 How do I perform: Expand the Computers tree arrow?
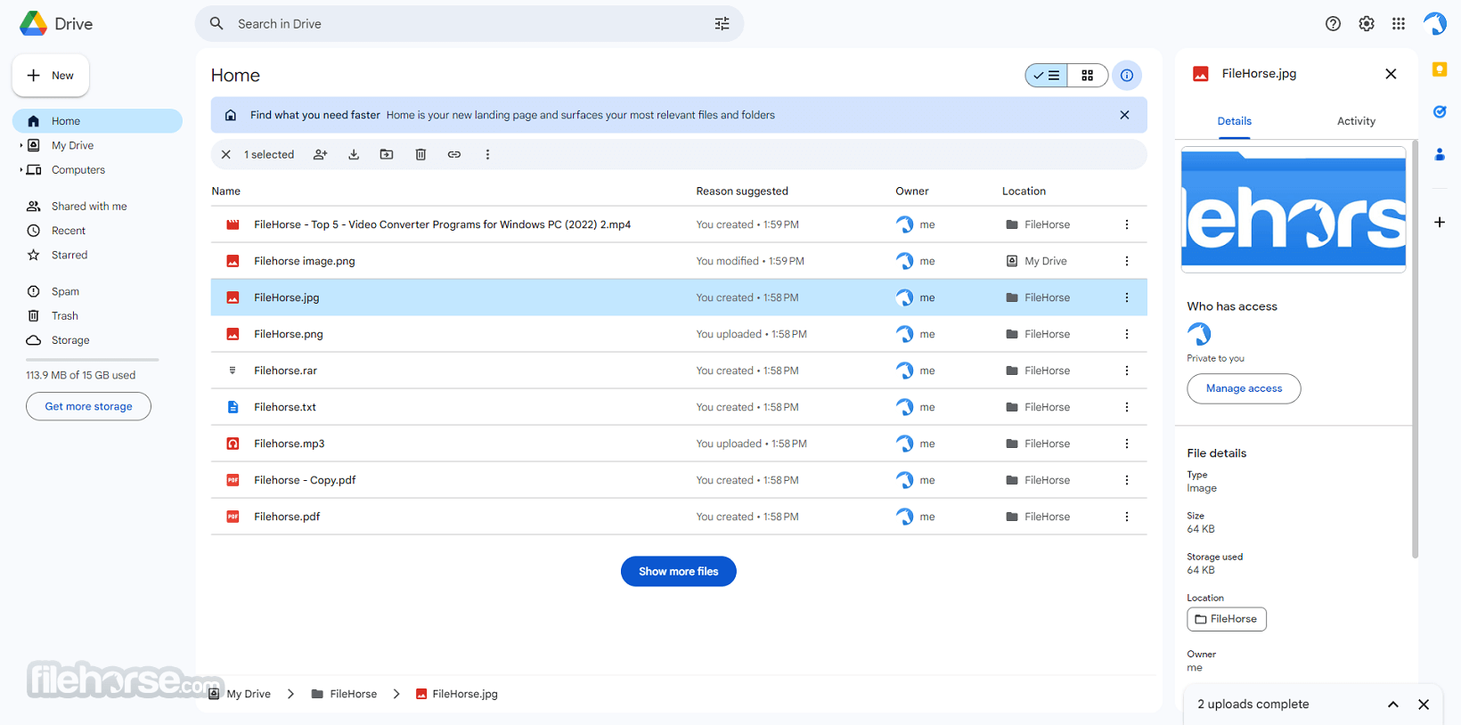tap(21, 169)
